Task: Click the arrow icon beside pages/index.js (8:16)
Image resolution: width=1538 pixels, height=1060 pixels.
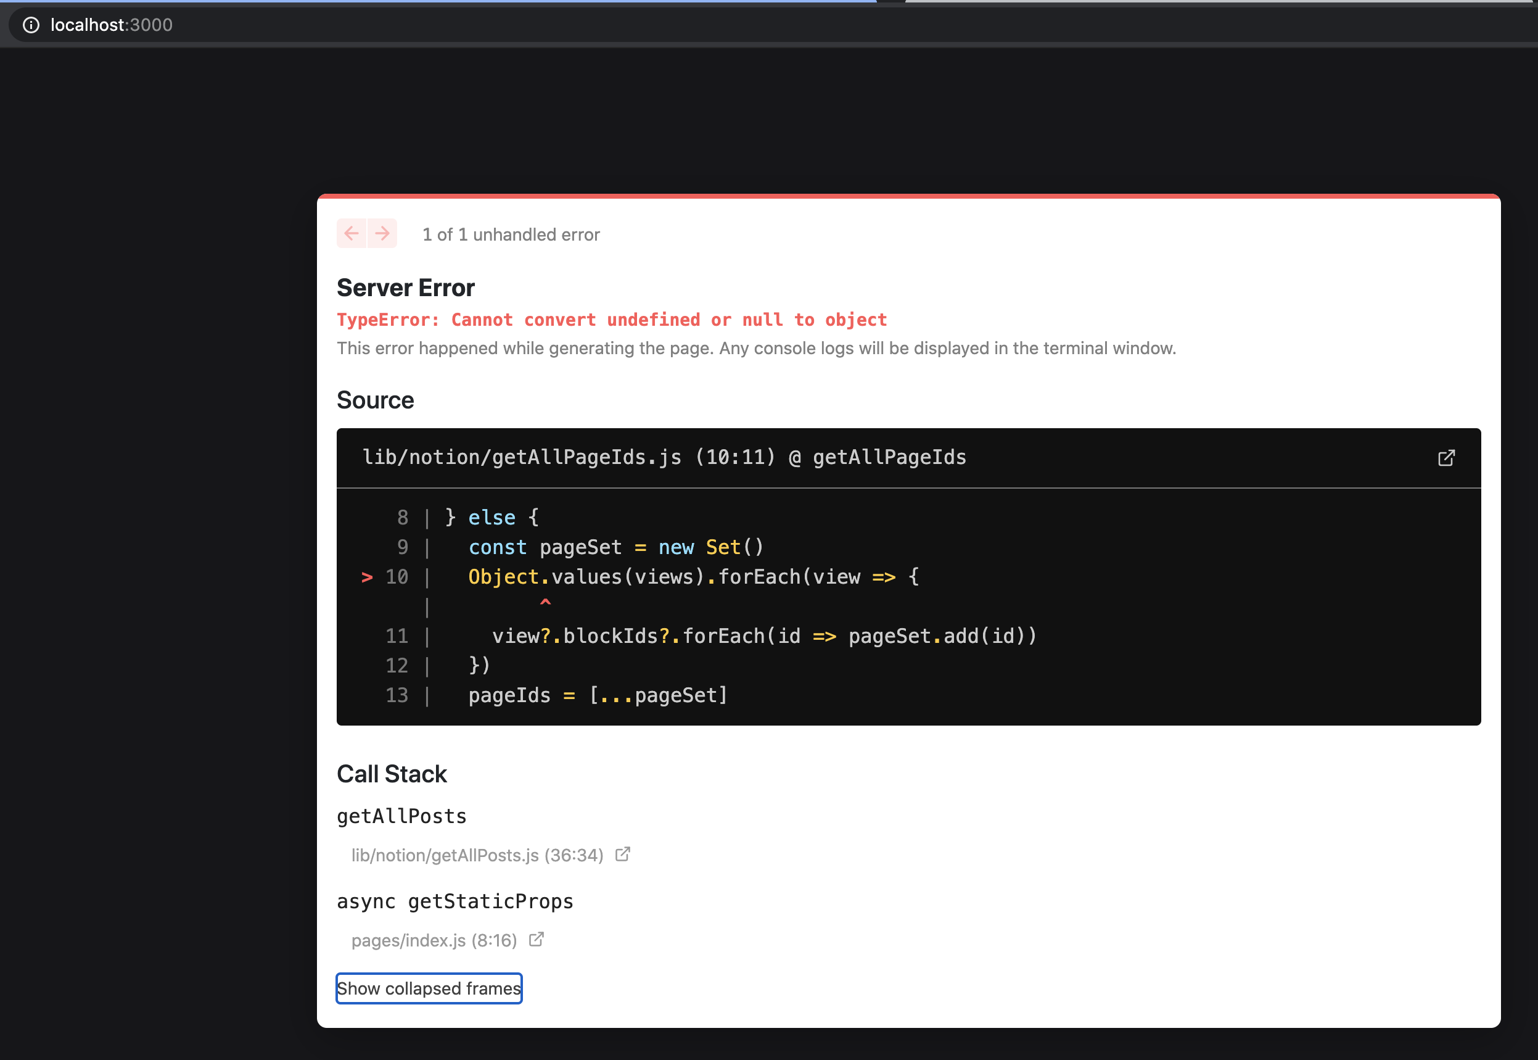Action: coord(535,940)
